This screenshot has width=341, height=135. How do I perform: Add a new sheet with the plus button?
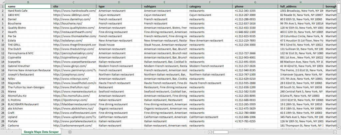[70, 132]
